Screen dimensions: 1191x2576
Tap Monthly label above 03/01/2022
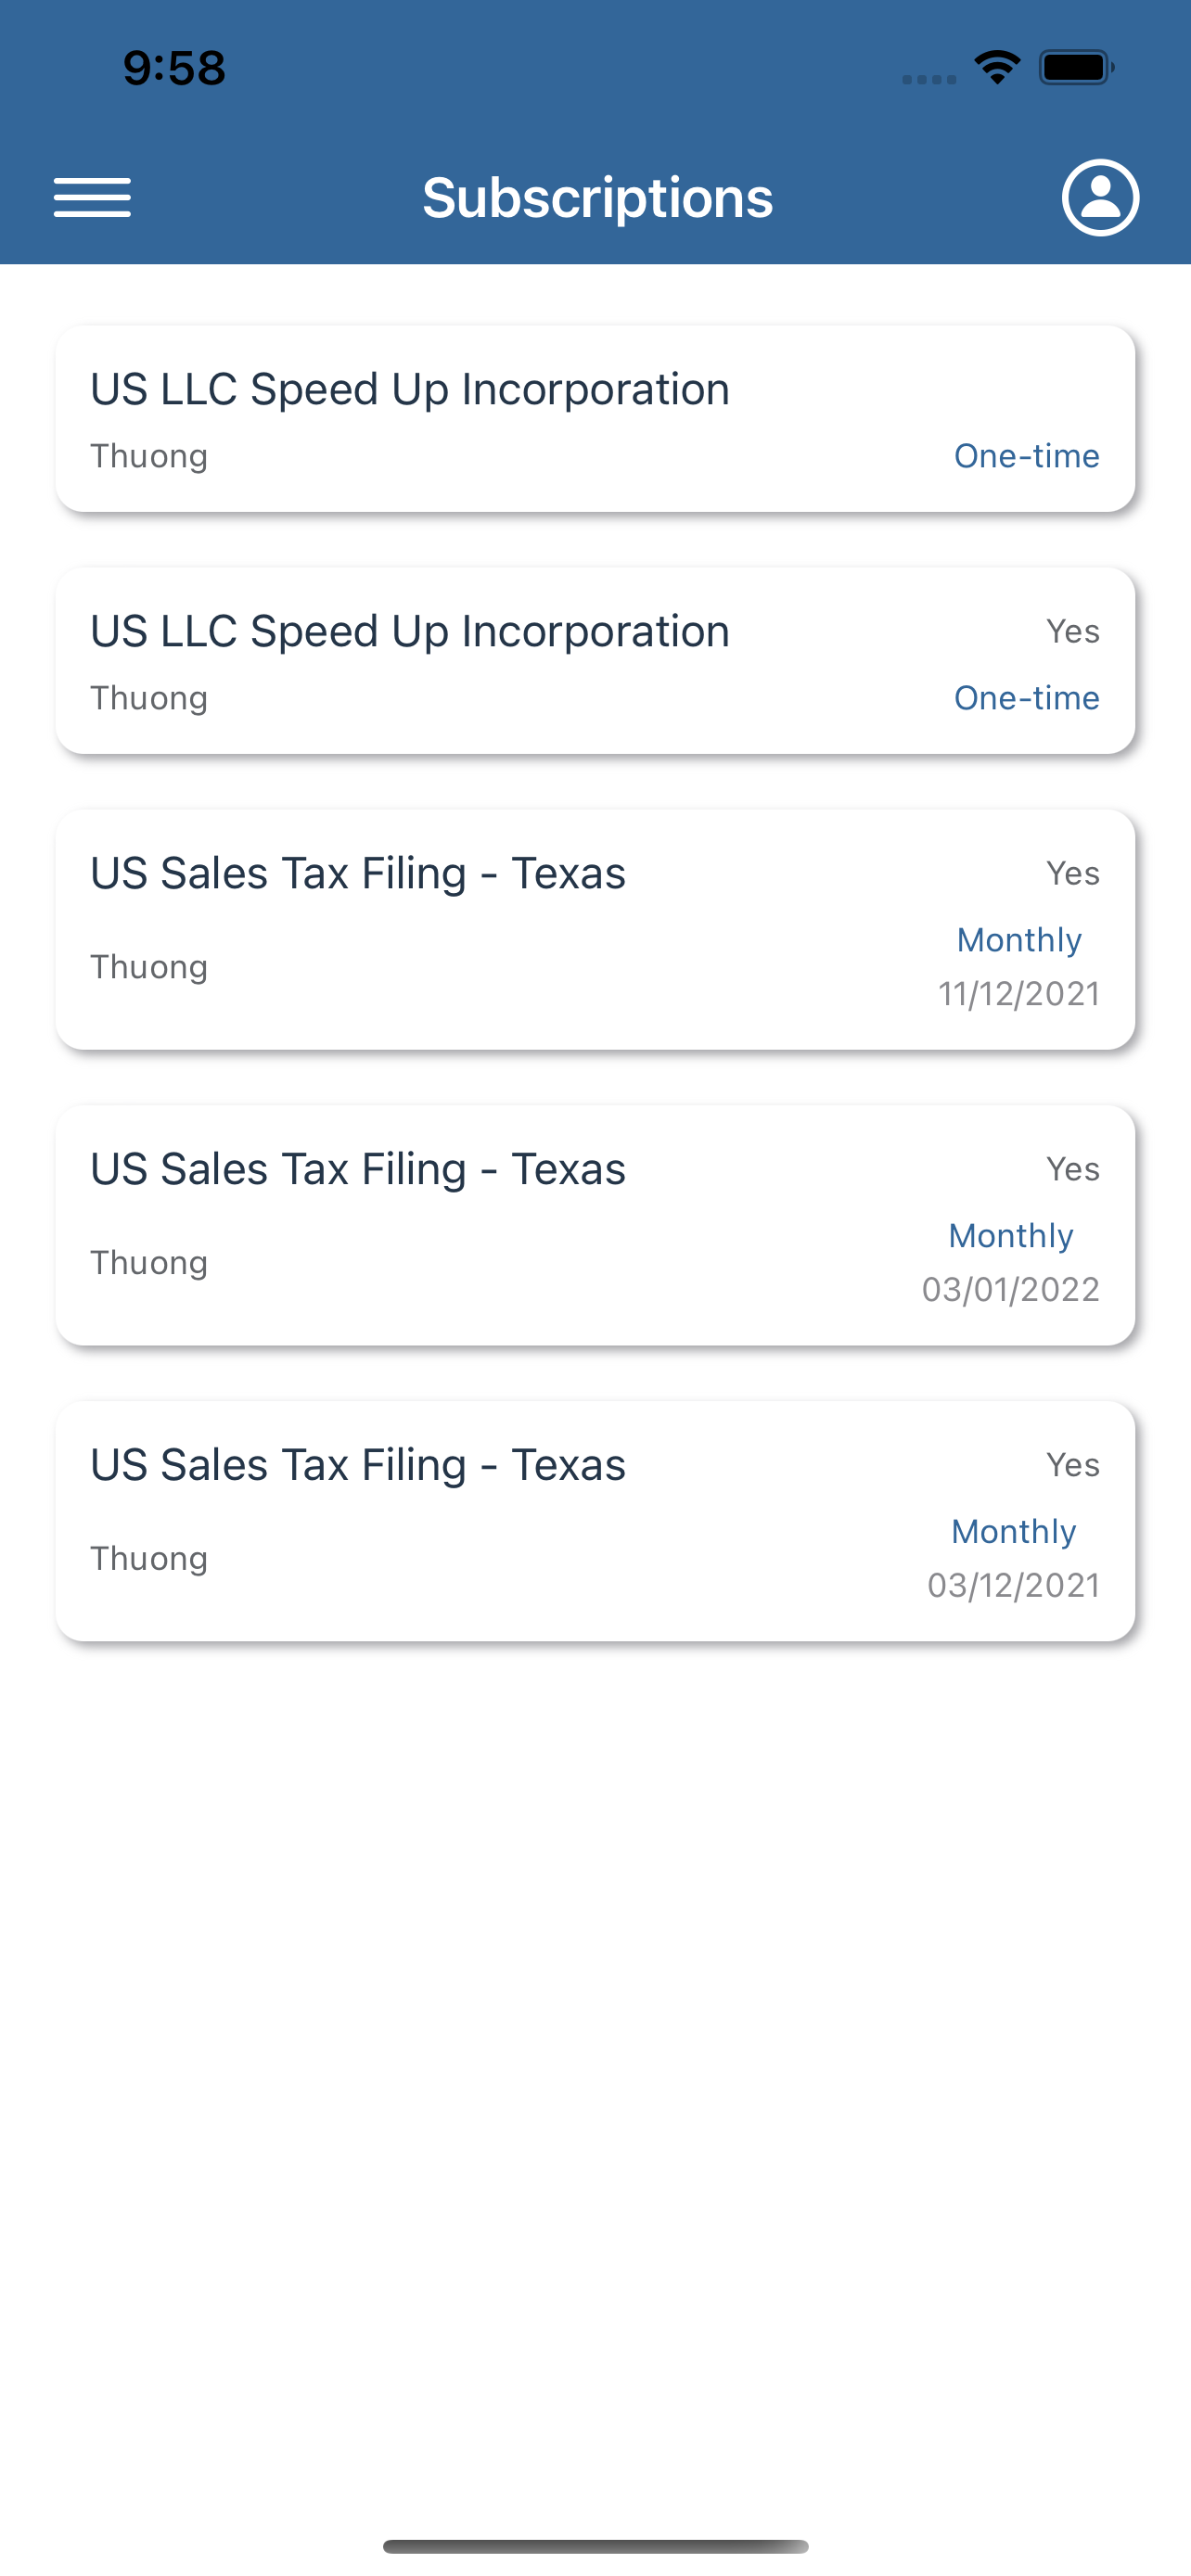[x=1011, y=1236]
